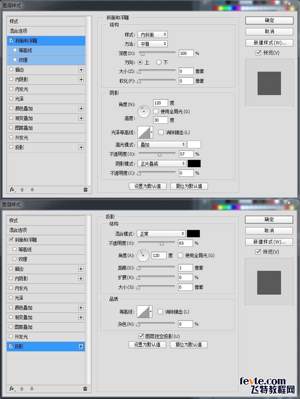Click the move-effect-down arrow in the top dialog
300x399 pixels.
click(32, 189)
